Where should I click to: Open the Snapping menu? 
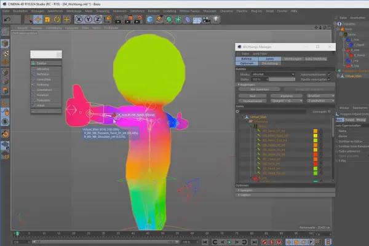(103, 11)
